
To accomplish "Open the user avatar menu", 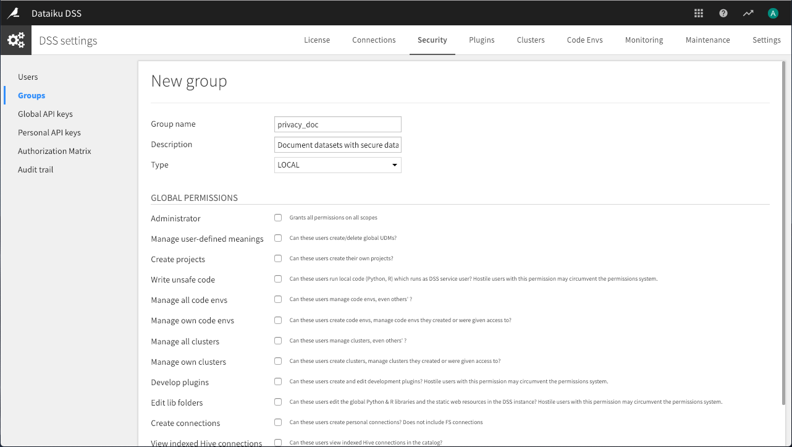I will tap(772, 12).
